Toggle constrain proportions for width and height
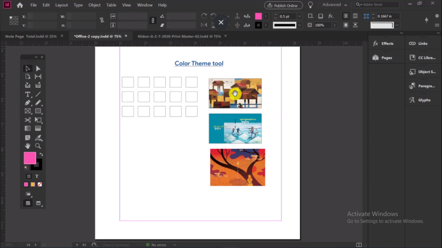The width and height of the screenshot is (442, 248). point(102,20)
